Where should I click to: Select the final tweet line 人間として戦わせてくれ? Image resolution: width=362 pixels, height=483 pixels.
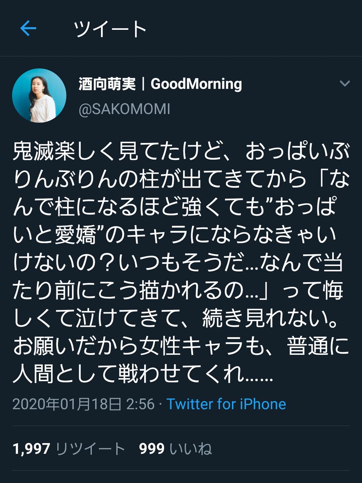[143, 375]
